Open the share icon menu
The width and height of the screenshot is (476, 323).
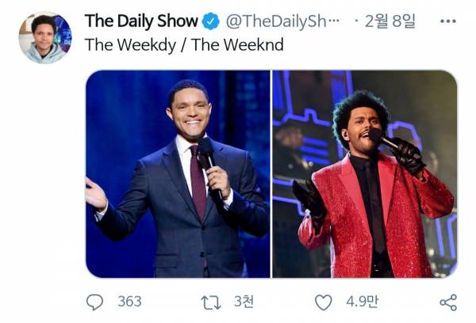[447, 302]
